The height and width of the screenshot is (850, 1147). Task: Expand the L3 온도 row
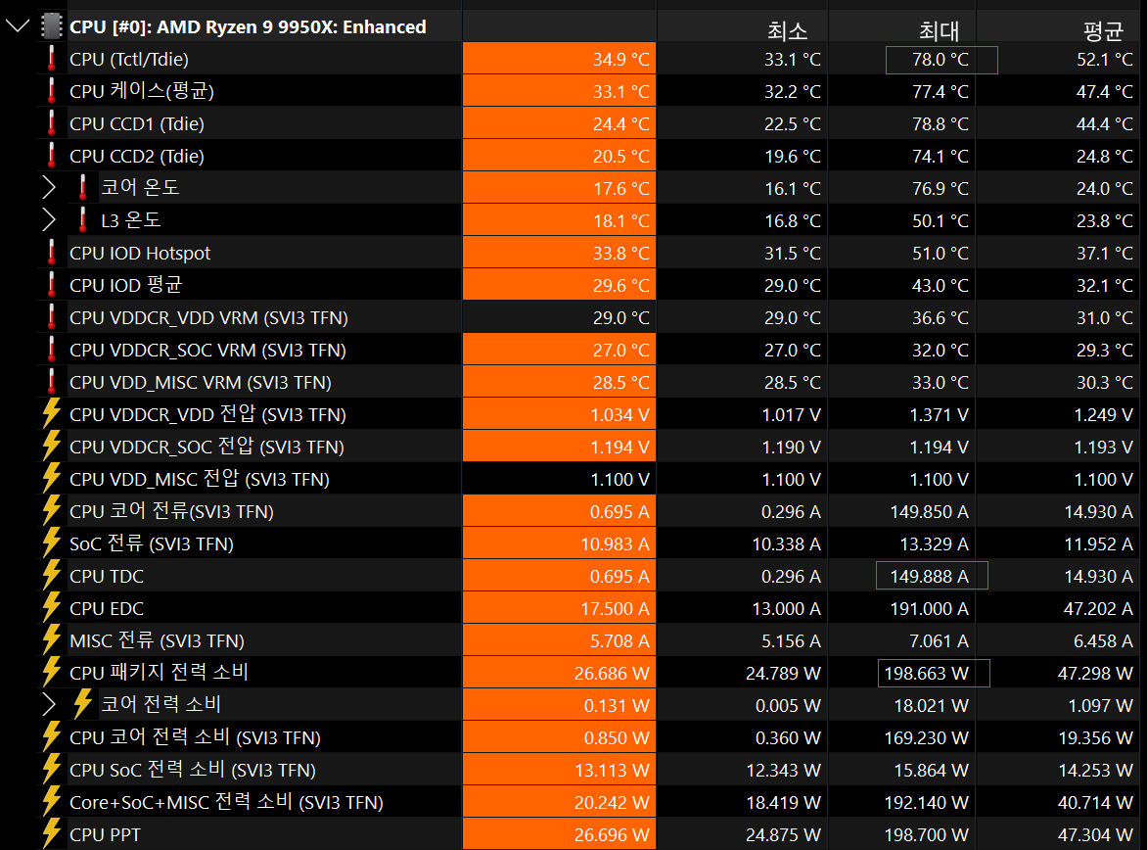click(49, 219)
